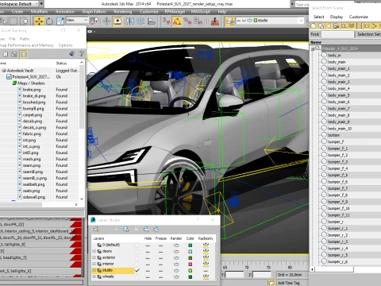
Task: Open the Help menu
Action: [222, 12]
